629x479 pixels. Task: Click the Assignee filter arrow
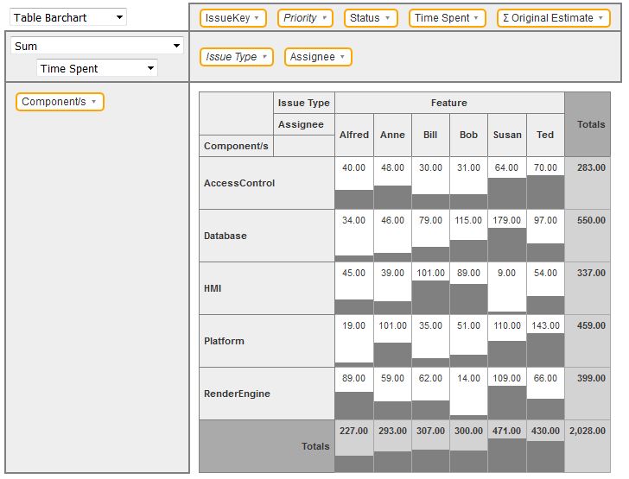(x=342, y=57)
